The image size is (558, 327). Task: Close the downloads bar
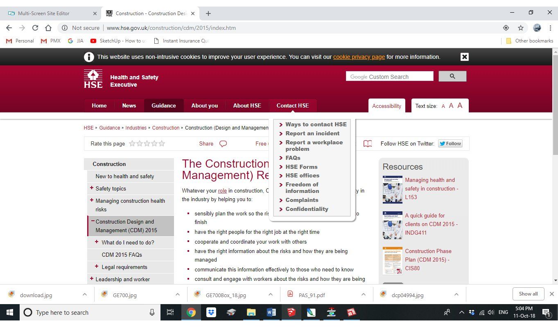[551, 294]
